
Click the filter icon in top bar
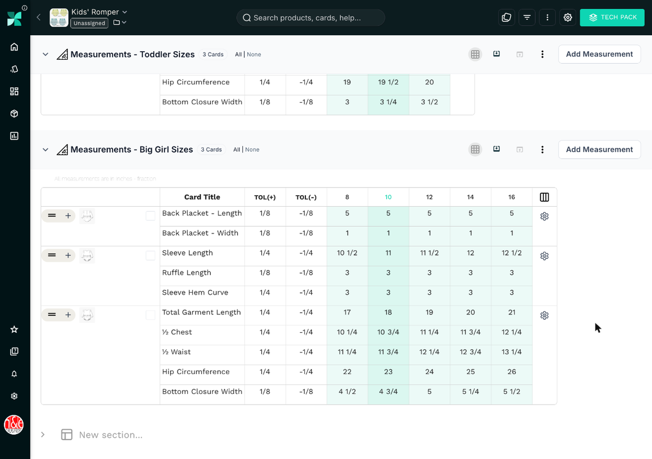(x=527, y=17)
